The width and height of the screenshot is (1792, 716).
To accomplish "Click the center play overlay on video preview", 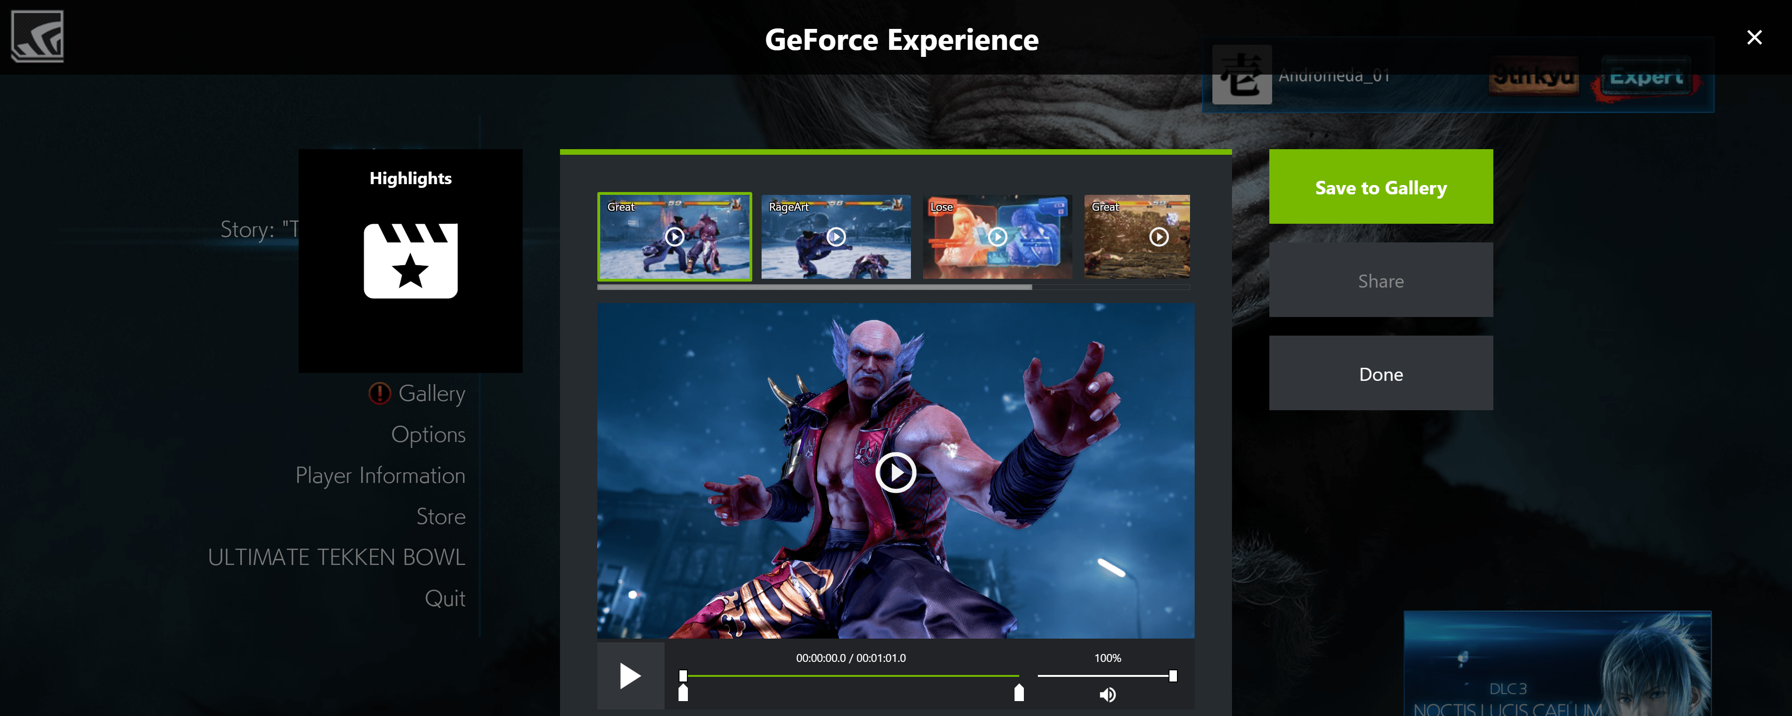I will (896, 472).
